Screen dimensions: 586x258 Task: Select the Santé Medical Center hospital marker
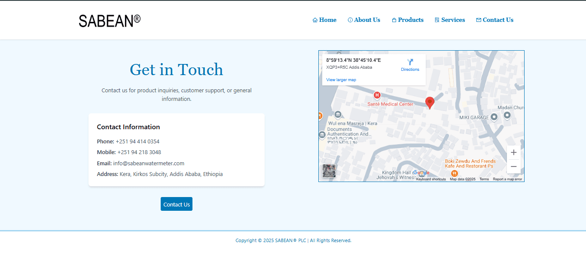click(x=377, y=95)
